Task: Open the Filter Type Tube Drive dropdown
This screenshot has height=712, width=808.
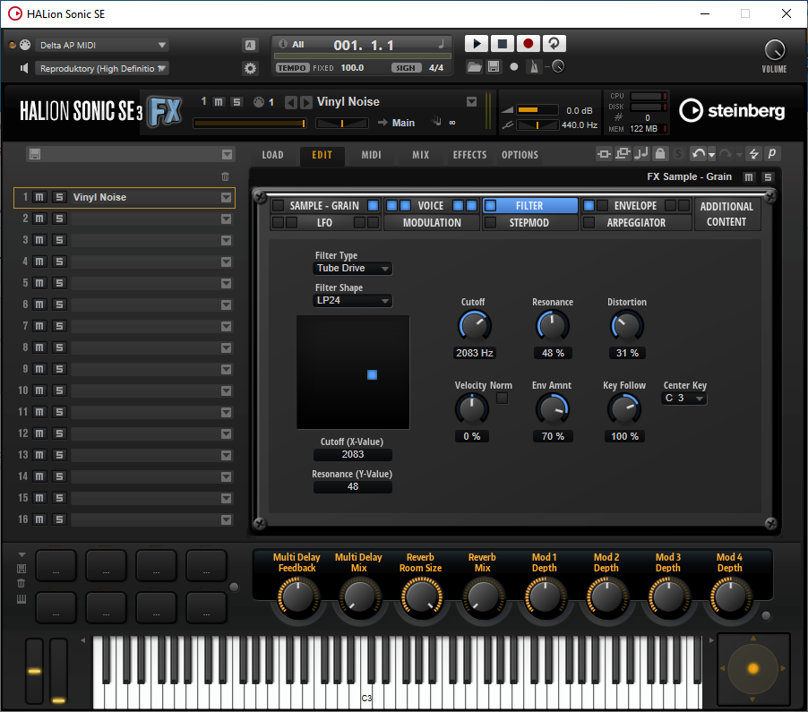Action: pyautogui.click(x=352, y=269)
